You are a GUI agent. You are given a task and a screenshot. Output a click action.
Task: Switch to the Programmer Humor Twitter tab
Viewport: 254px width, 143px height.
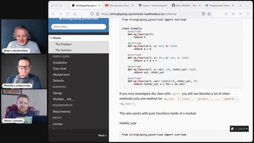click(x=219, y=6)
